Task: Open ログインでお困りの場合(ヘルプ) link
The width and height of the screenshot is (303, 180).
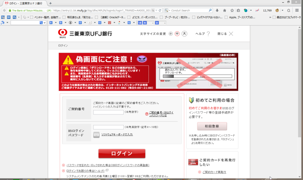Action: pos(86,171)
